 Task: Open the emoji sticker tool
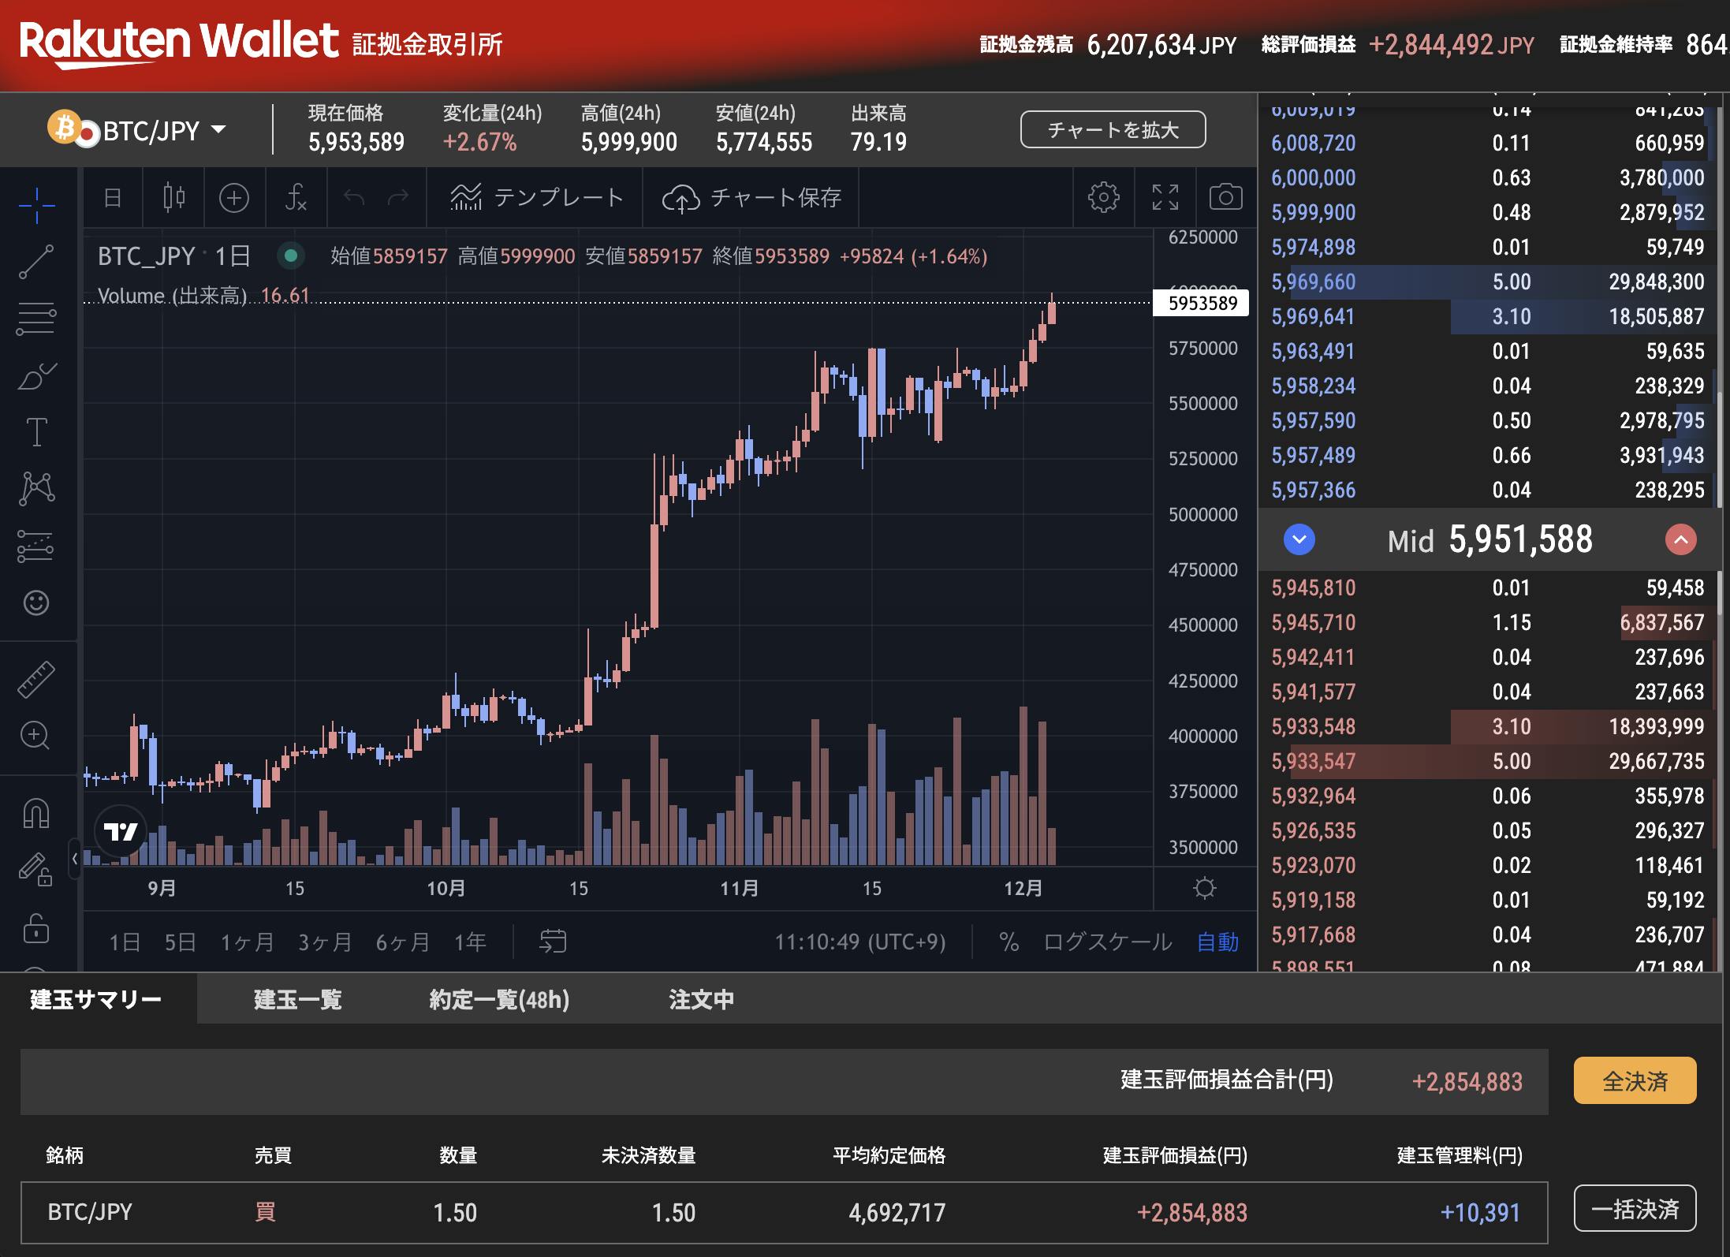click(x=35, y=602)
